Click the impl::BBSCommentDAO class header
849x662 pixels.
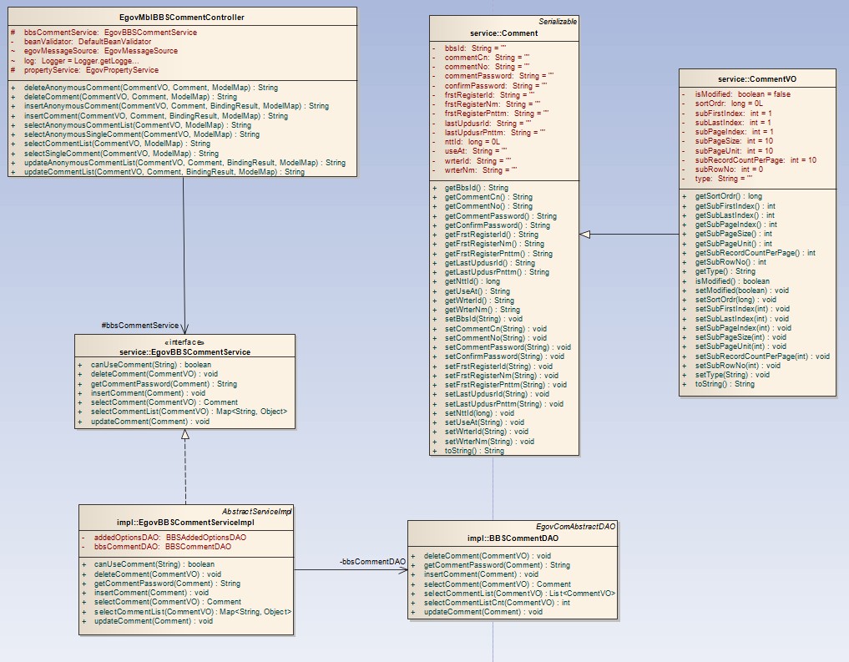[513, 538]
